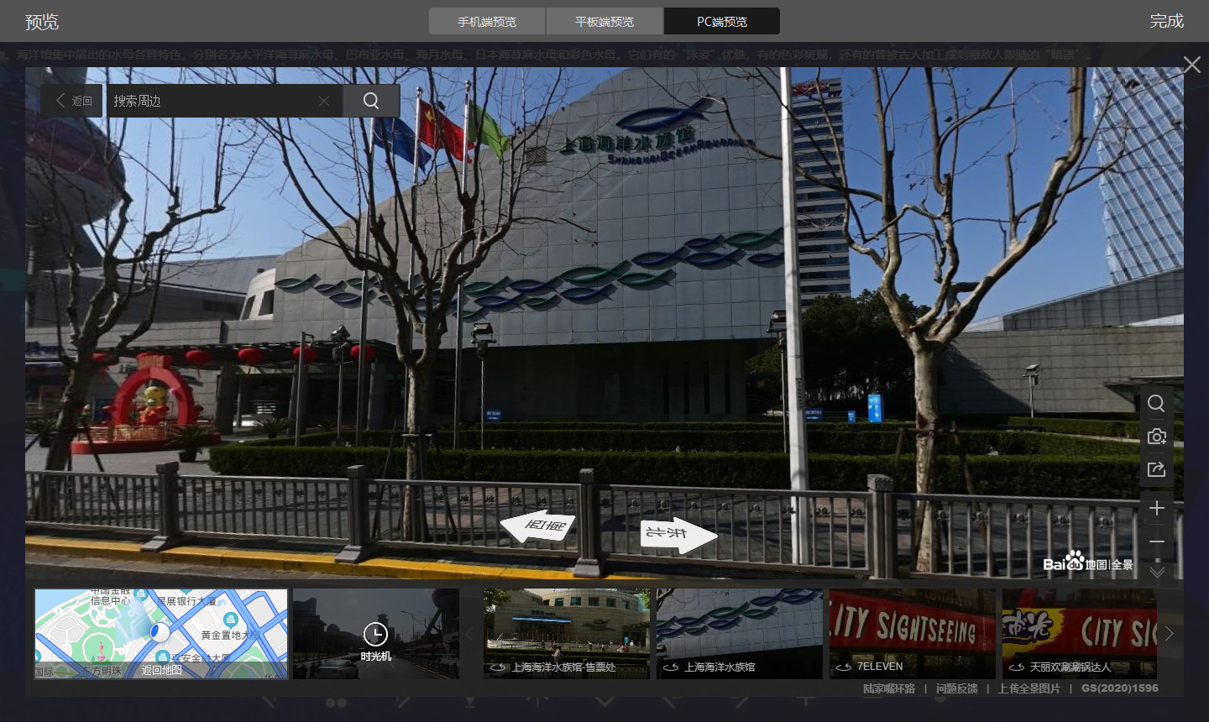Click the camera snapshot icon
The image size is (1209, 722).
tap(1156, 437)
